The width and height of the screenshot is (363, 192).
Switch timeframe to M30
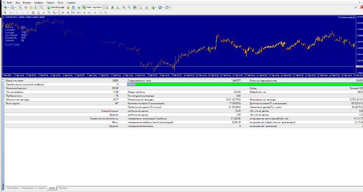tap(79, 12)
